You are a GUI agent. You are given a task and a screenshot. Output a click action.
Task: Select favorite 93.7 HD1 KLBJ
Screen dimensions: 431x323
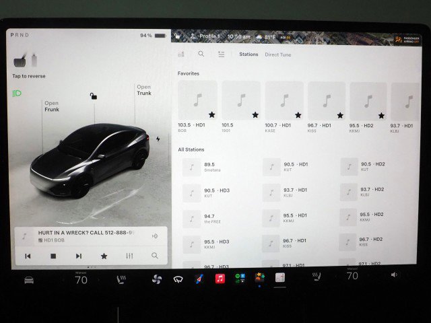(x=405, y=108)
